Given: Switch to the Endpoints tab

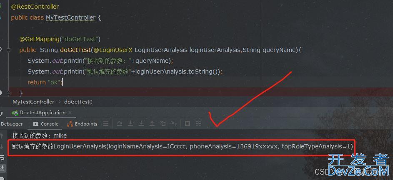Looking at the screenshot, I should [x=83, y=124].
